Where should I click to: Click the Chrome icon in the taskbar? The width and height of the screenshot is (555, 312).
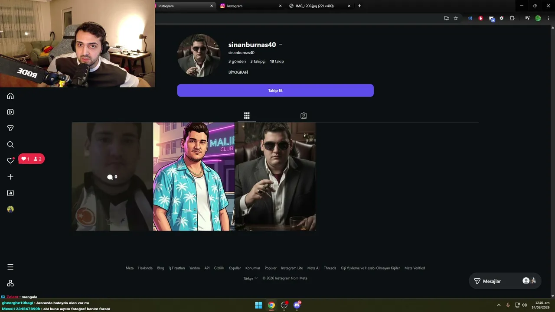pyautogui.click(x=271, y=305)
